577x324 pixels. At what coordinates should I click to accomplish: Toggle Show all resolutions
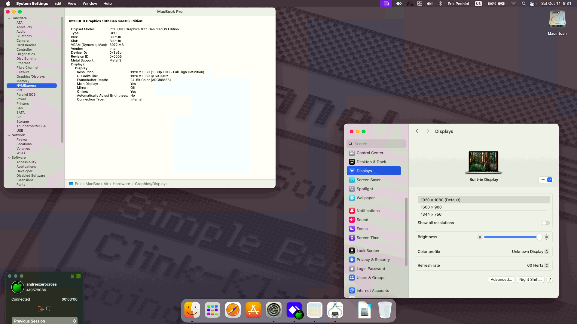545,223
